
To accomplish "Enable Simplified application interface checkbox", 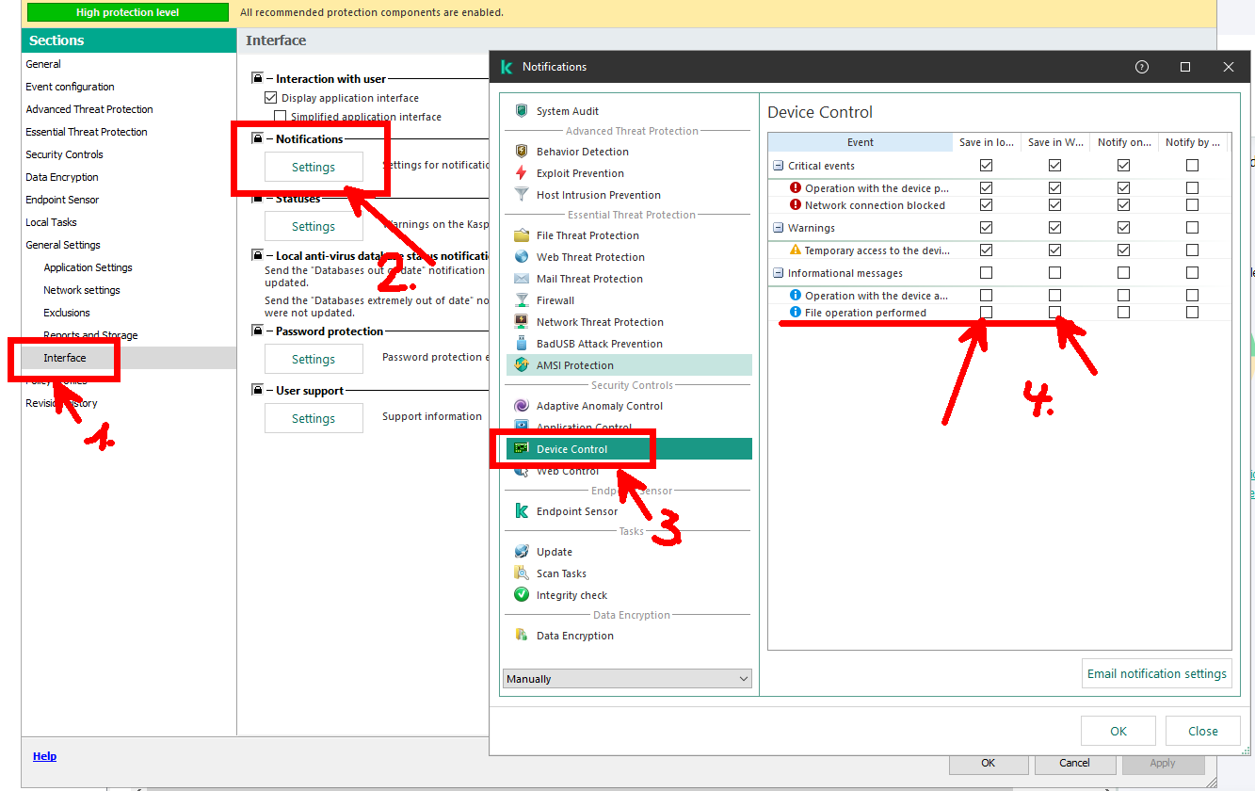I will pyautogui.click(x=280, y=117).
